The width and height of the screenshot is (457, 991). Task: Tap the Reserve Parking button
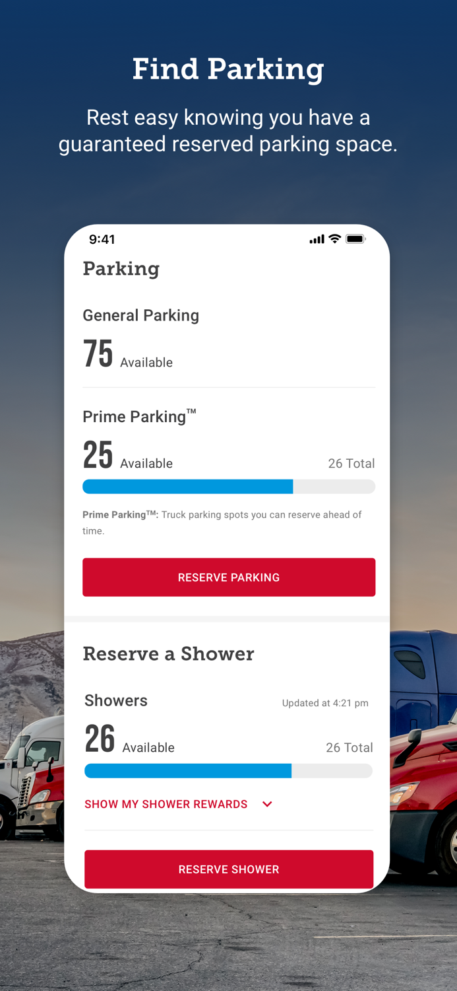[x=229, y=577]
